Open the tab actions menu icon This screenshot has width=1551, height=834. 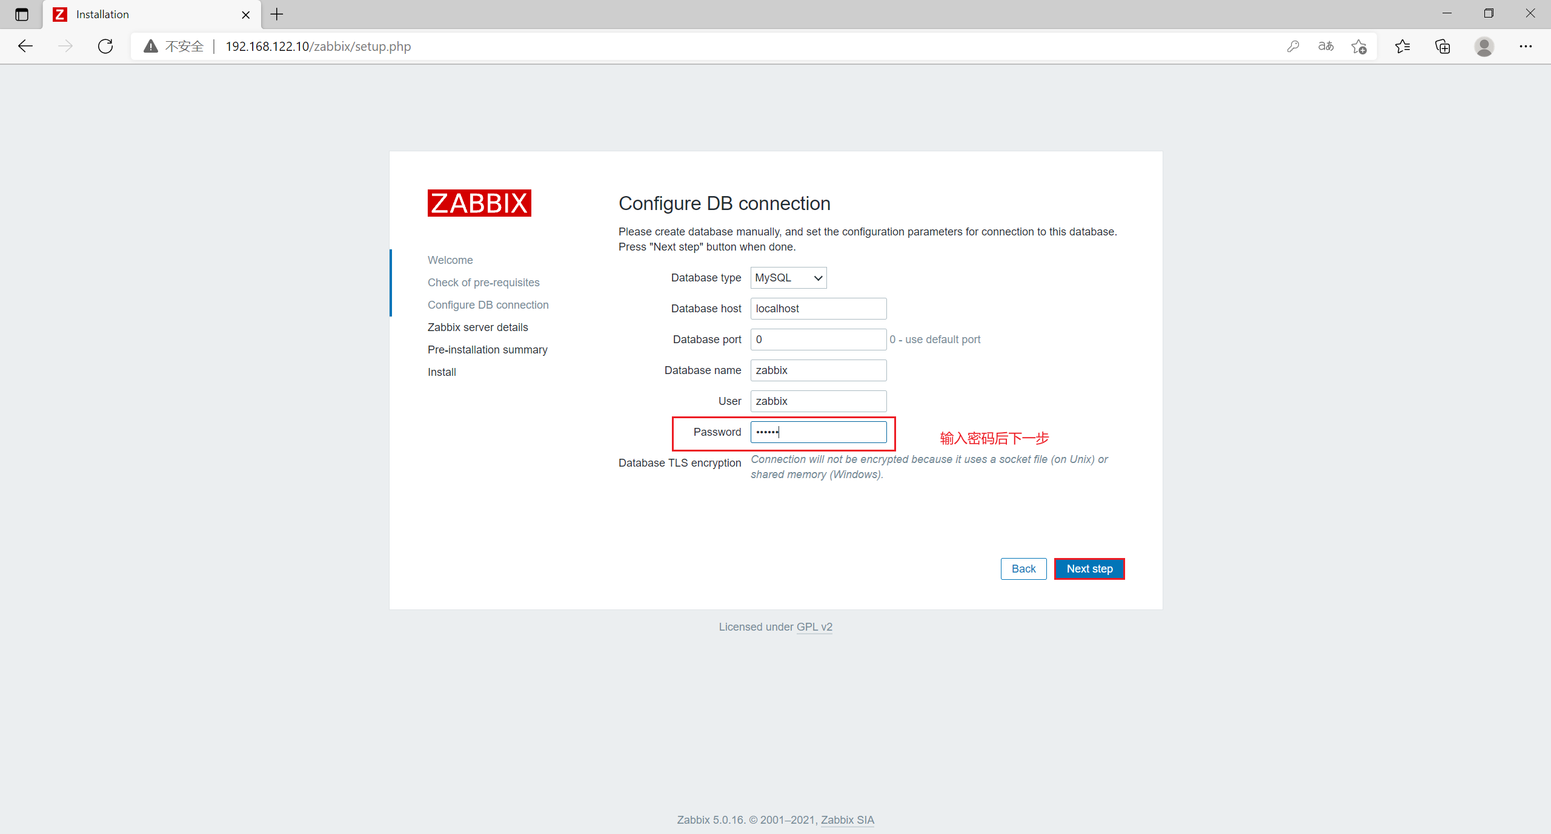pyautogui.click(x=22, y=14)
